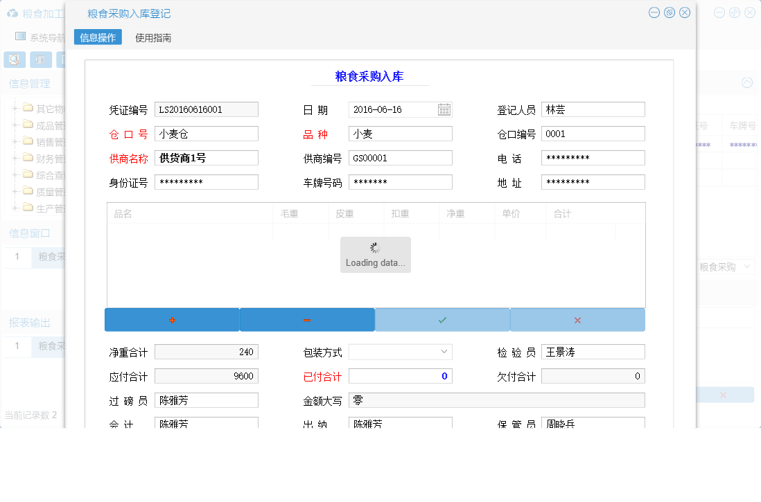Click the − icon to remove a grid row
This screenshot has height=502, width=761.
tap(307, 319)
